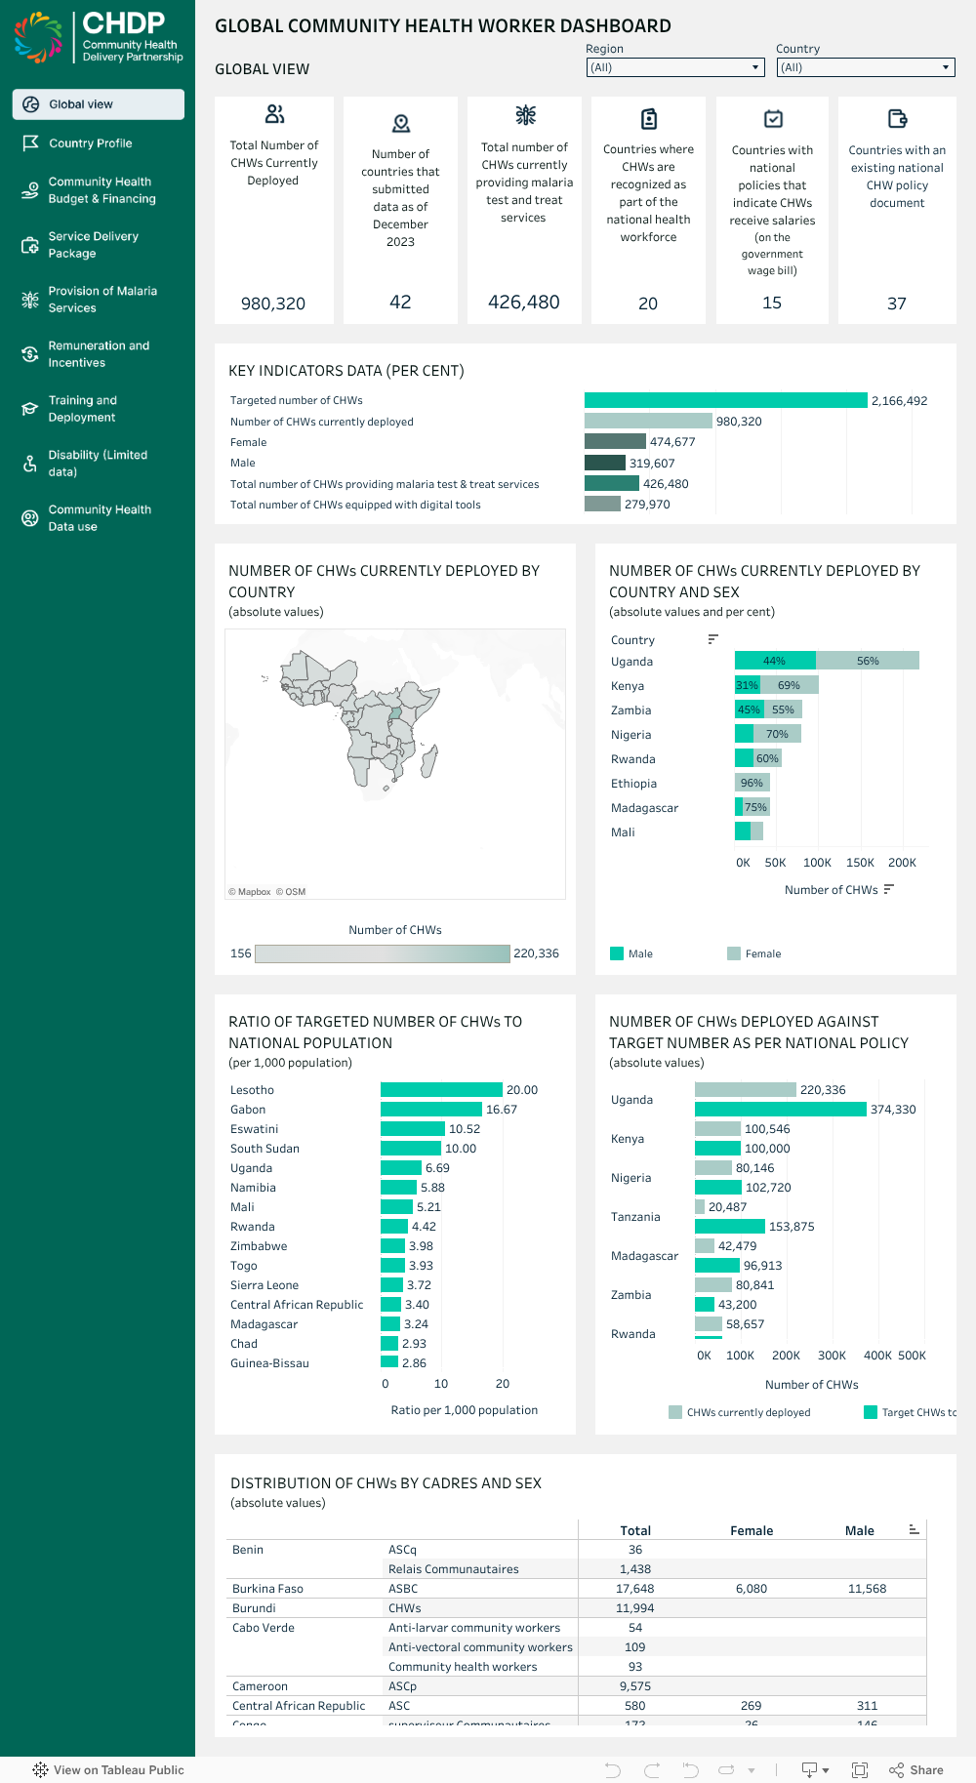Click the sort icon next to Country header
The height and width of the screenshot is (1783, 976).
tap(712, 638)
